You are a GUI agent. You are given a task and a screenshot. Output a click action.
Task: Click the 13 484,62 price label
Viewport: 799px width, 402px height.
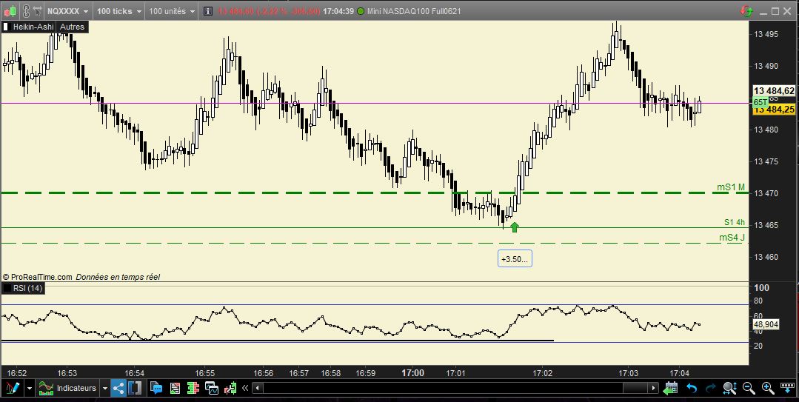775,91
